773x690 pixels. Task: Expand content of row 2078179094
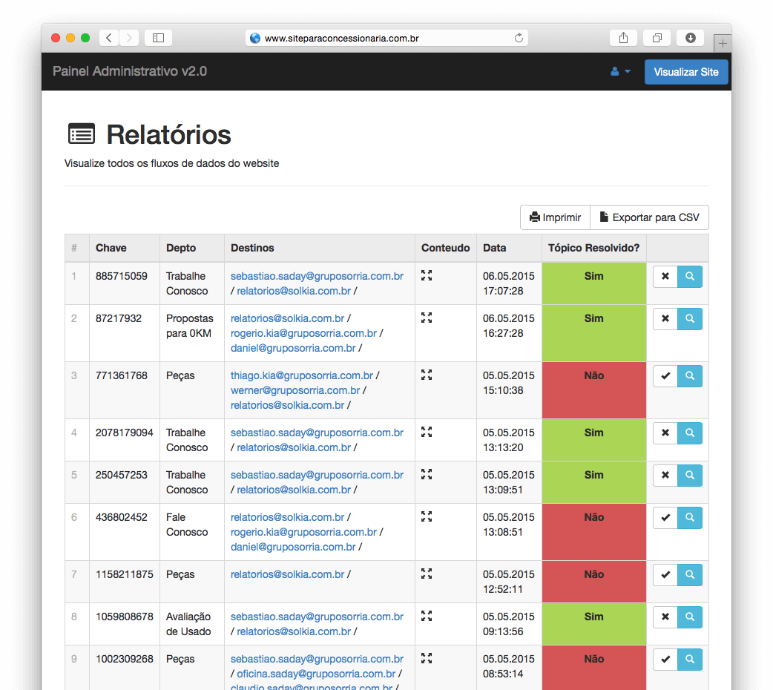click(x=427, y=432)
